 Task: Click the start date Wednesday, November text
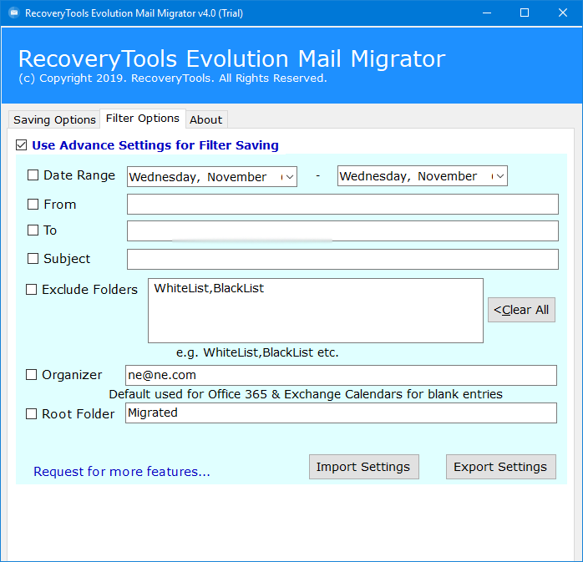198,177
